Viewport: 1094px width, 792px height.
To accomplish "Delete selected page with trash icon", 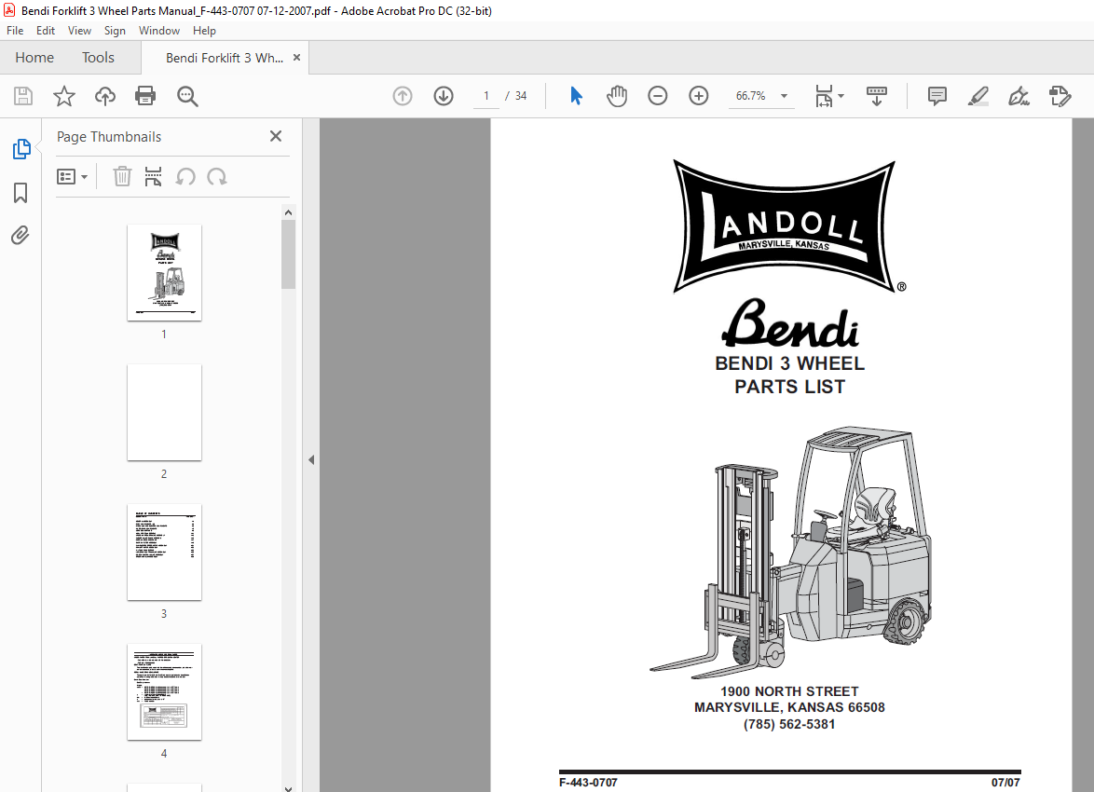I will click(x=122, y=176).
